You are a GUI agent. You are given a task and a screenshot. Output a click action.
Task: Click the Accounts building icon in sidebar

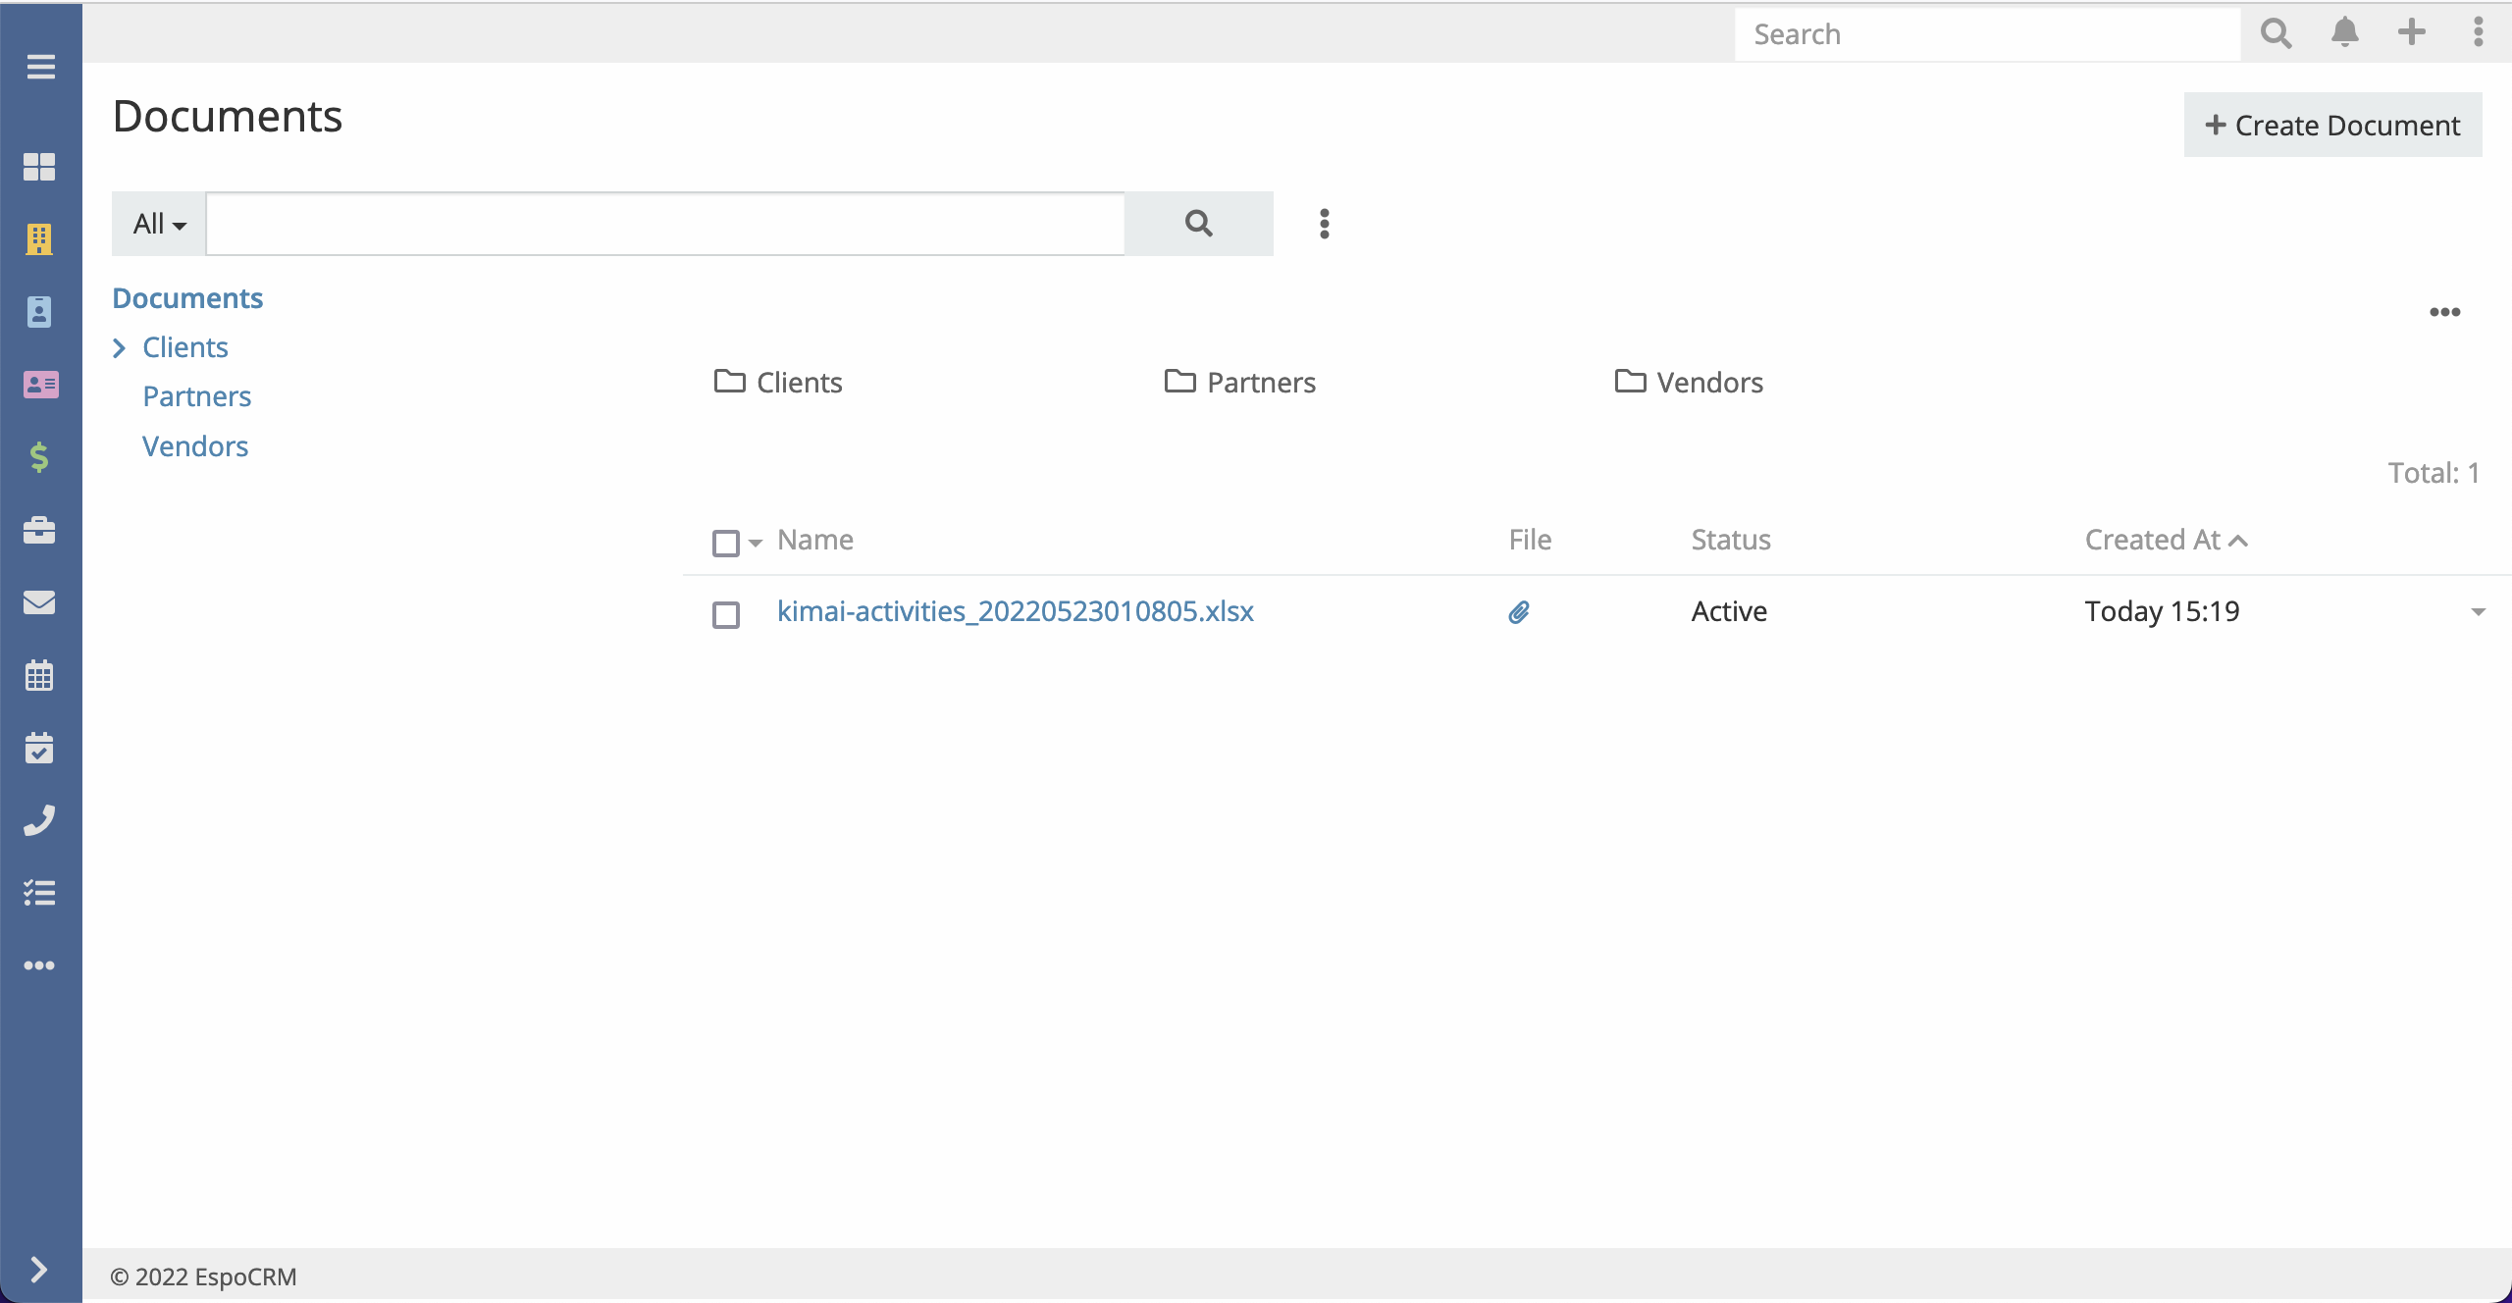[39, 238]
